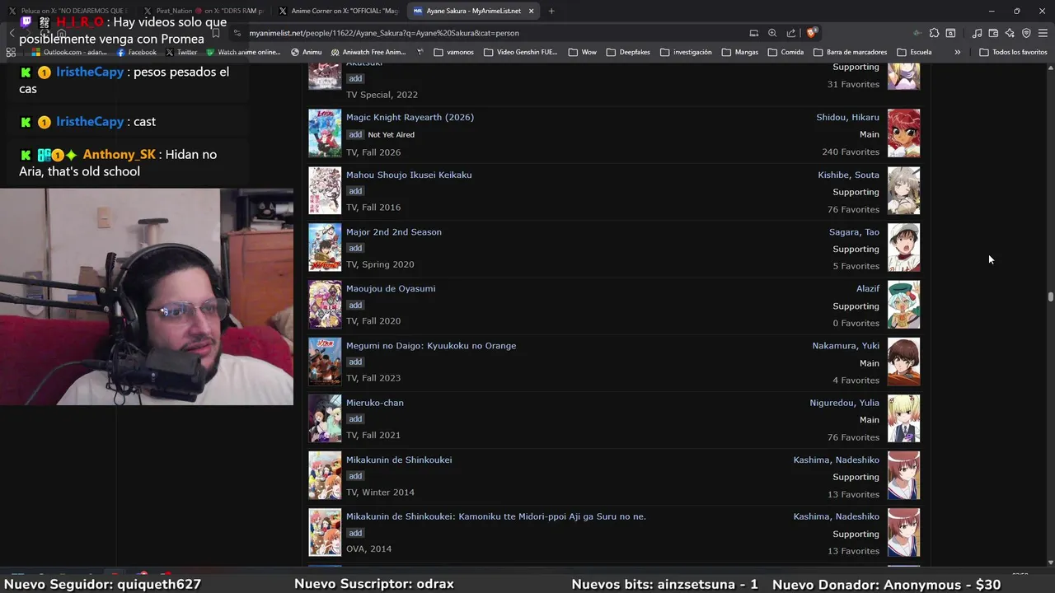The image size is (1055, 593).
Task: Select the Ayane Sakura MyAnimeList tab
Action: (475, 11)
